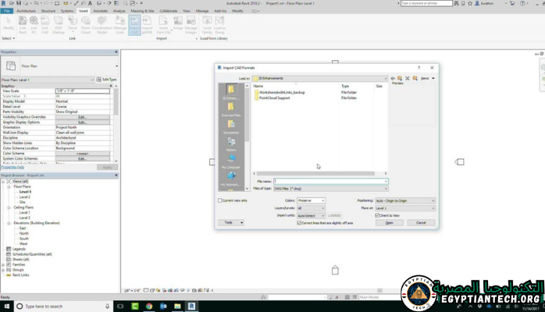
Task: Open the Look in folder dropdown
Action: [320, 79]
